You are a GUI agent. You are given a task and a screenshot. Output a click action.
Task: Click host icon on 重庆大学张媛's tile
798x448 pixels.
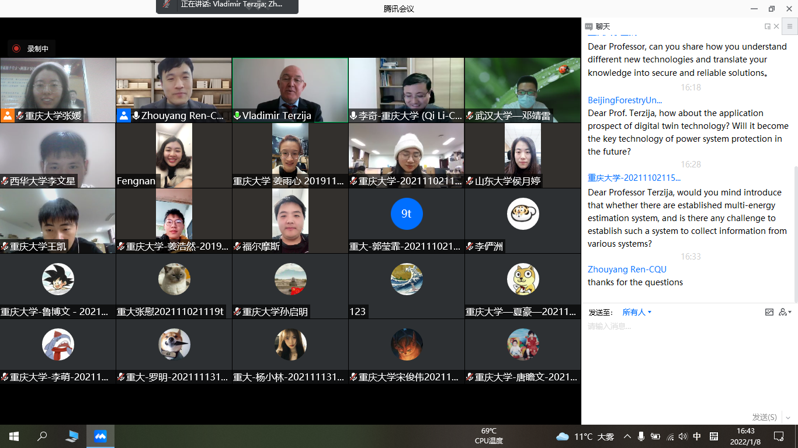[8, 116]
